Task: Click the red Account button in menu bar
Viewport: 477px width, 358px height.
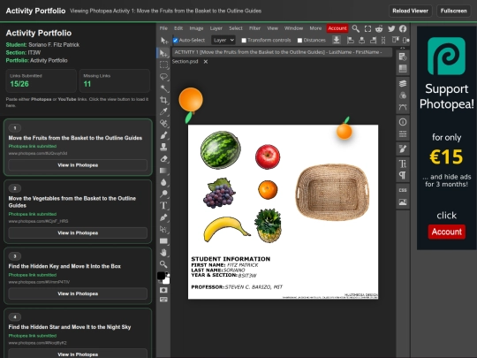Action: pyautogui.click(x=337, y=28)
